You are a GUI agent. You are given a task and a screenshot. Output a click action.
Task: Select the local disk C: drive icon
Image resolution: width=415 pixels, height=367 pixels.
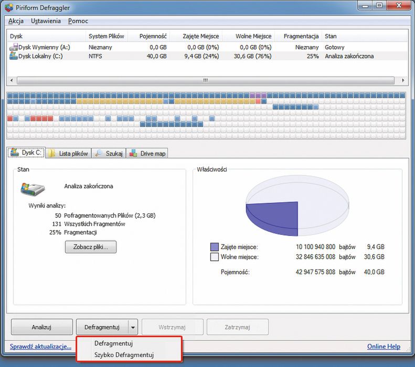pyautogui.click(x=13, y=56)
